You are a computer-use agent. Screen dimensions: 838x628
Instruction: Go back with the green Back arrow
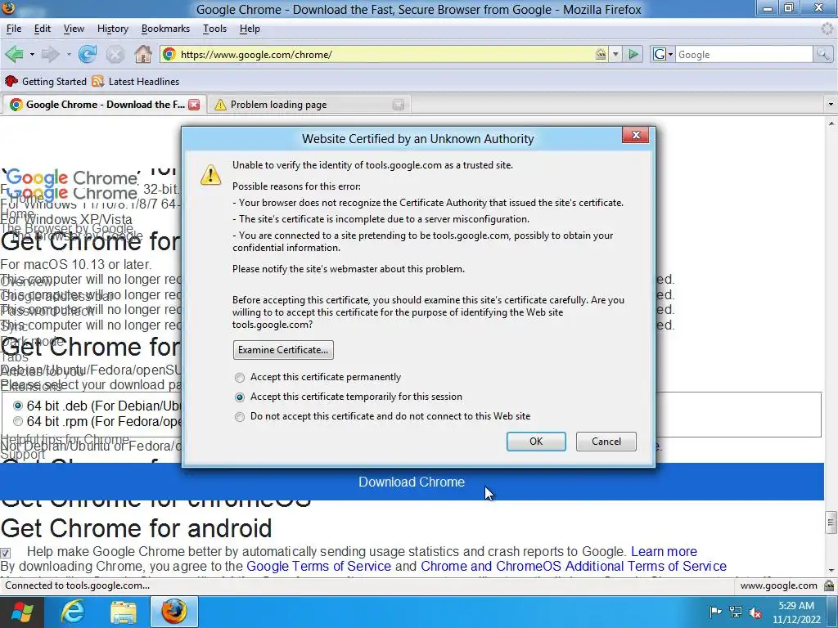tap(15, 54)
